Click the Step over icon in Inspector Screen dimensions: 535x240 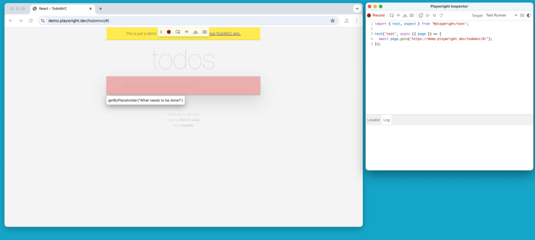[x=441, y=15]
